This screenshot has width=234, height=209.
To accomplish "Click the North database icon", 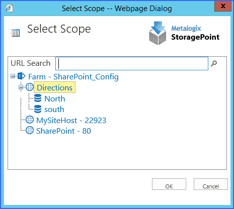I will coord(38,98).
